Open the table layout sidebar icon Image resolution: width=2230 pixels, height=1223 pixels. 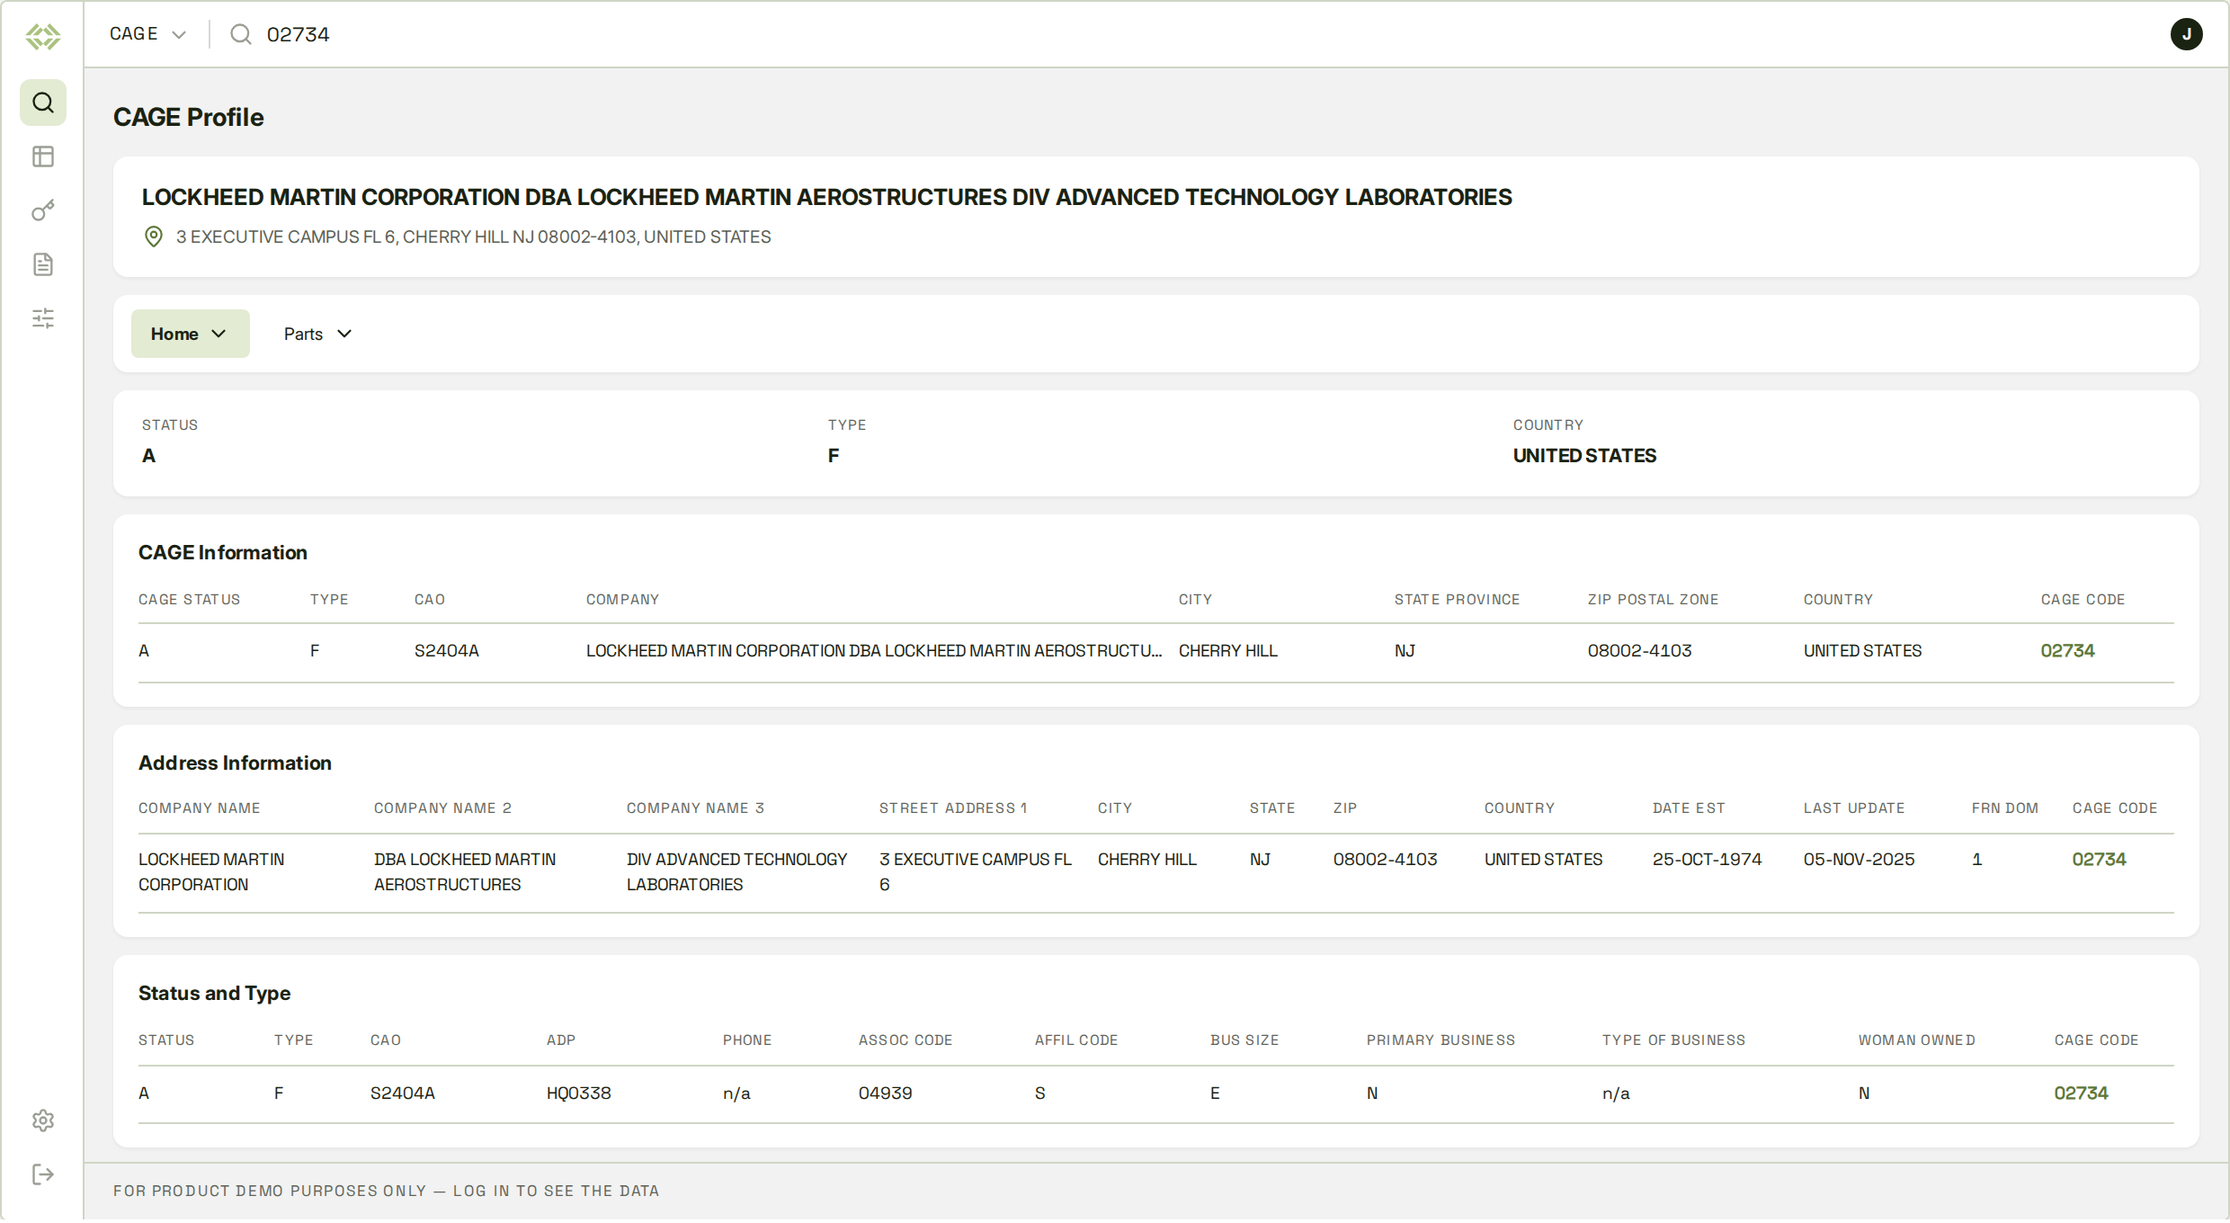[43, 156]
